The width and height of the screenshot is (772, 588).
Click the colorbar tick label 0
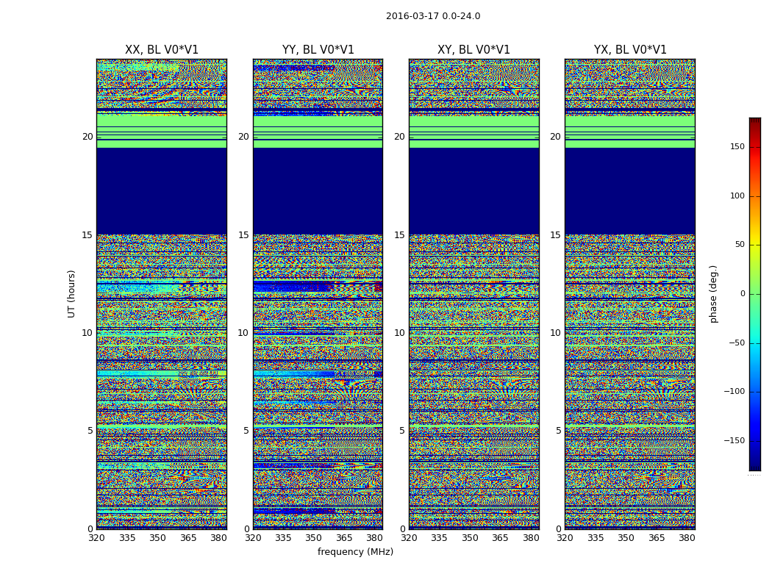pyautogui.click(x=743, y=294)
